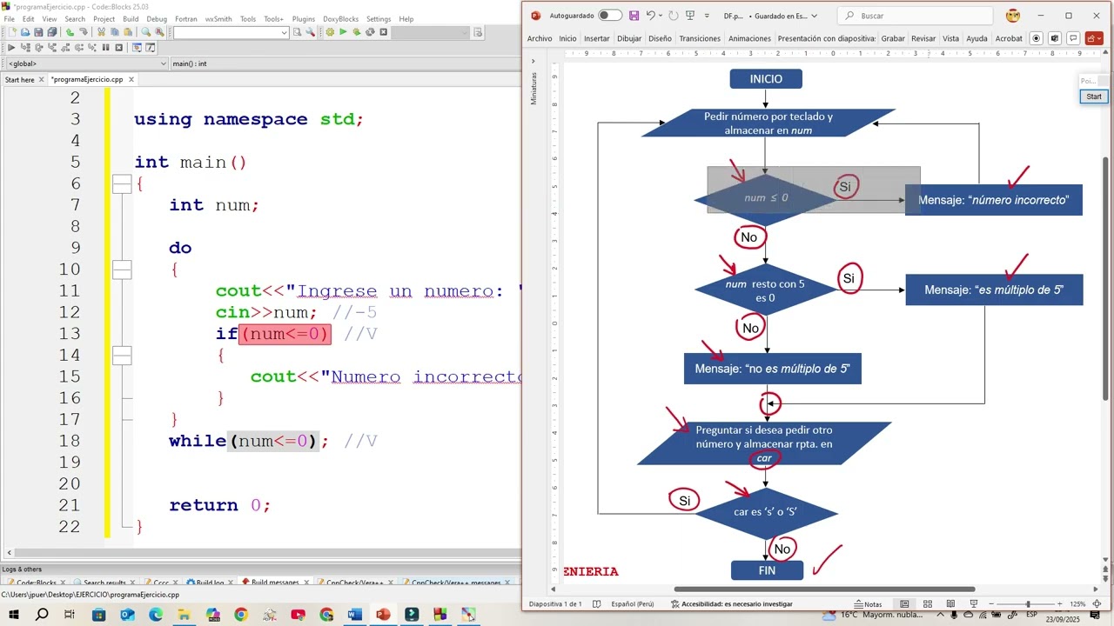Click Reading view icon in PowerPoint status bar
Image resolution: width=1114 pixels, height=626 pixels.
pyautogui.click(x=950, y=604)
